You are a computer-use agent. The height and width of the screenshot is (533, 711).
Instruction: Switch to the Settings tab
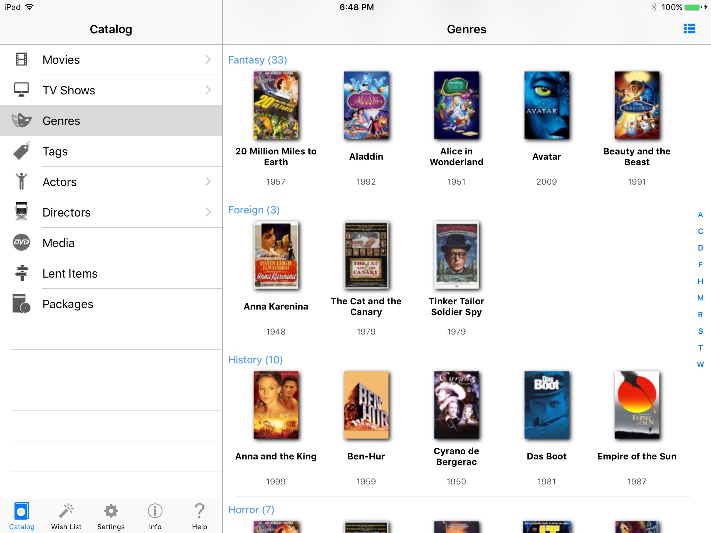[111, 516]
